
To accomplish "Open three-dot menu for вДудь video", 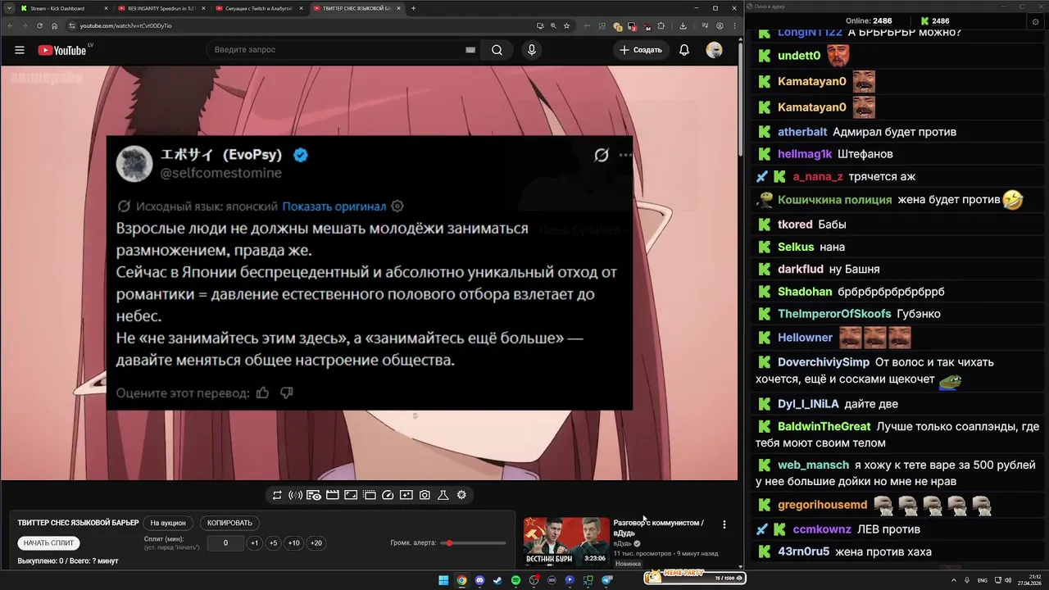I will (724, 524).
